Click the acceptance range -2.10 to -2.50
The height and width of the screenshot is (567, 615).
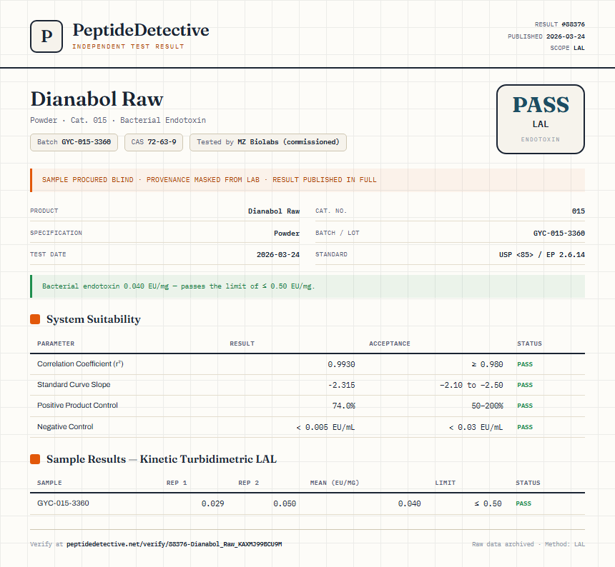pyautogui.click(x=471, y=385)
